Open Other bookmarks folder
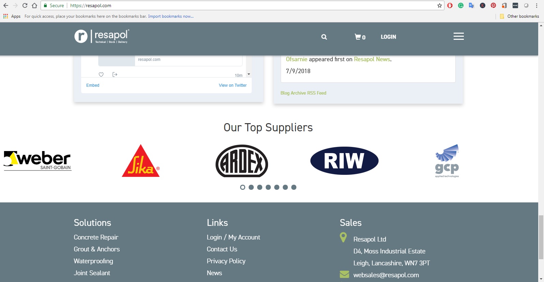 coord(519,16)
